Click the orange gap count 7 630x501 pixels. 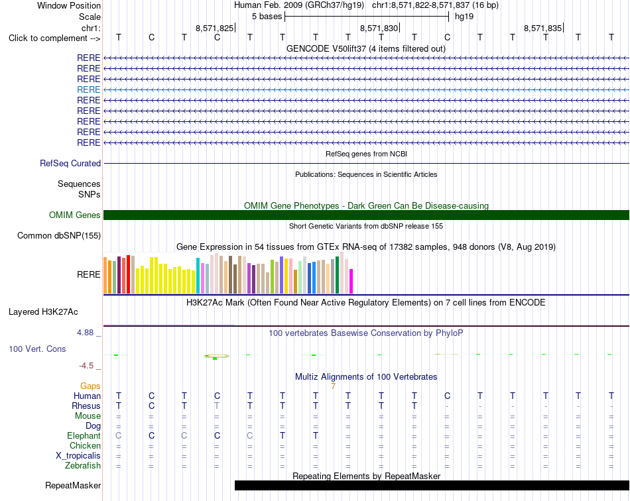pyautogui.click(x=333, y=386)
